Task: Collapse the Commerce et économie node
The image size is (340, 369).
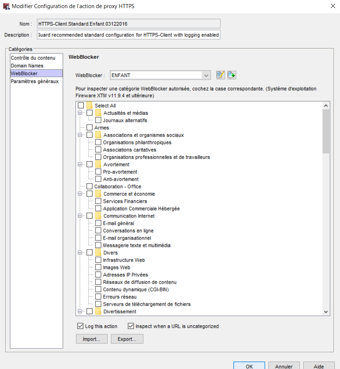Action: (80, 194)
